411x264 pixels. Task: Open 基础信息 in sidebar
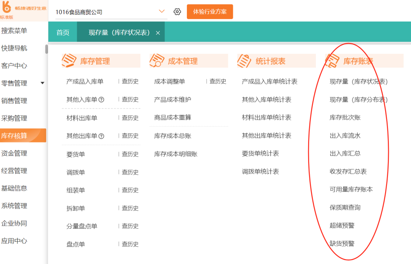[x=14, y=188]
